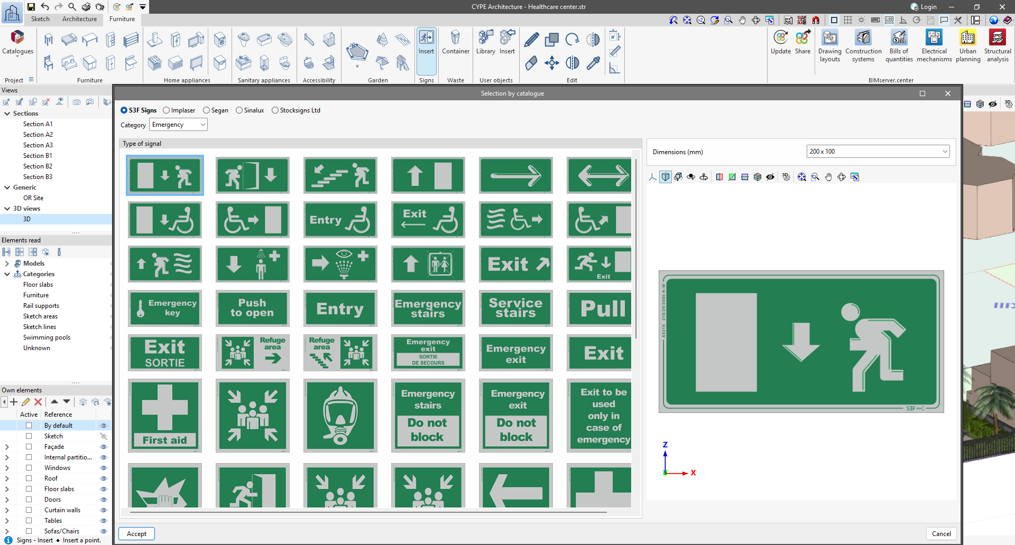Collapse the Sections tree node
1015x545 pixels.
[7, 114]
